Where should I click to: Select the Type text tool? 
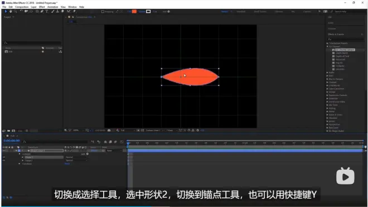pos(47,11)
